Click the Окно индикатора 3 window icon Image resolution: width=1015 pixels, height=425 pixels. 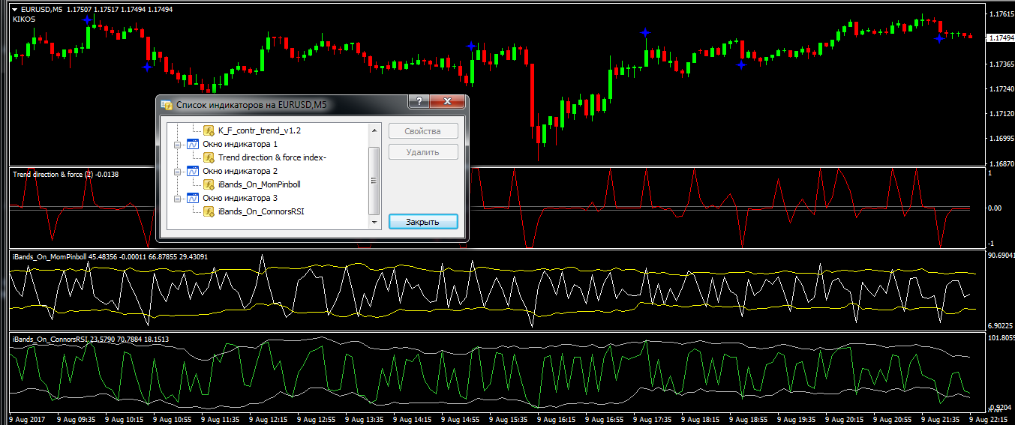(193, 198)
